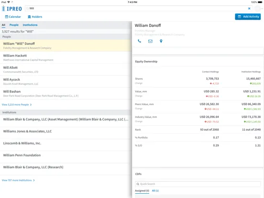Focus the search field containing "Will"
The height and width of the screenshot is (198, 264).
[138, 9]
